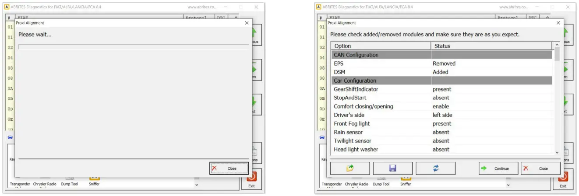The height and width of the screenshot is (196, 579).
Task: Click Exit in the window behind 'Please wait...' dialog
Action: pos(251,180)
